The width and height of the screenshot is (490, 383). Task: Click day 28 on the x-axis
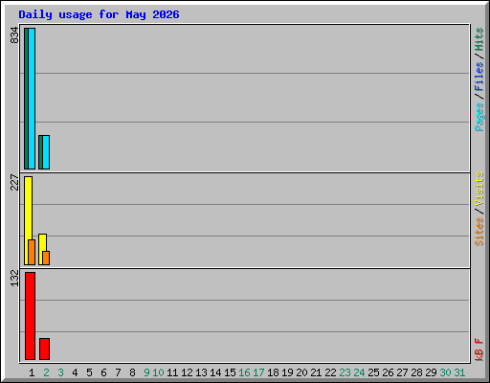pyautogui.click(x=416, y=372)
